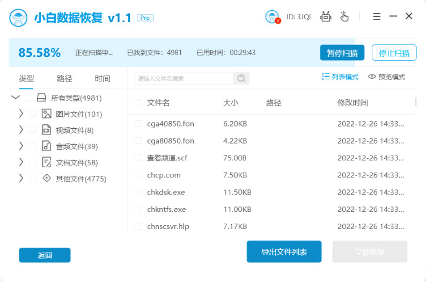Viewport: 426px width, 281px height.
Task: Click the image files (图片文件) category icon
Action: coord(47,114)
